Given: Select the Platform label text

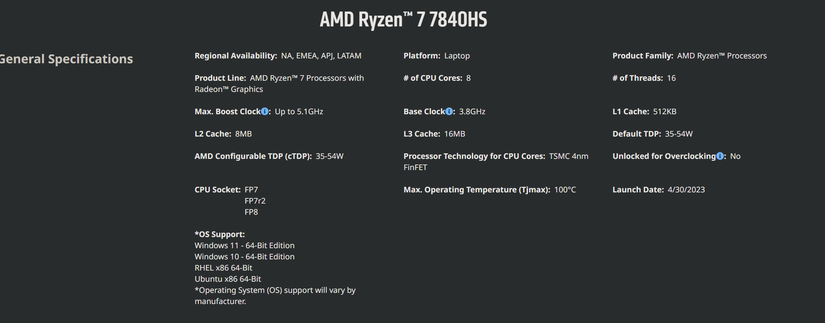Looking at the screenshot, I should 421,56.
